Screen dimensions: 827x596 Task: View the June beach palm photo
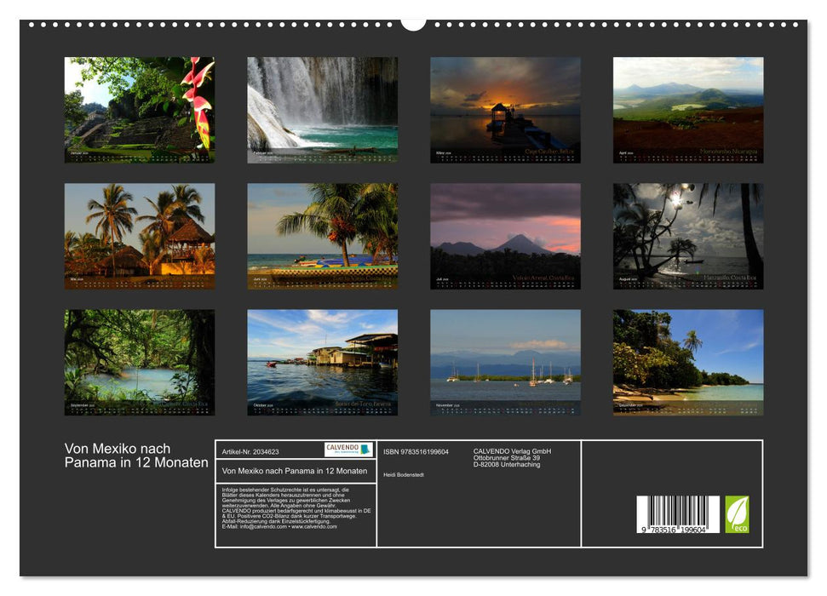322,236
